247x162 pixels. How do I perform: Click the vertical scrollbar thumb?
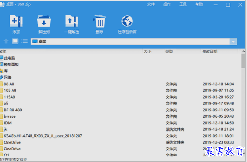coord(243,61)
